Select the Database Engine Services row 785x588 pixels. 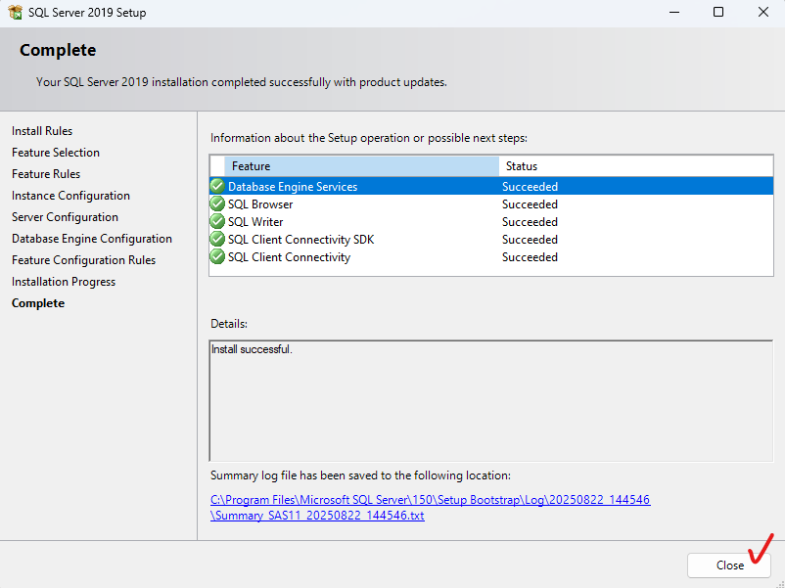(491, 186)
